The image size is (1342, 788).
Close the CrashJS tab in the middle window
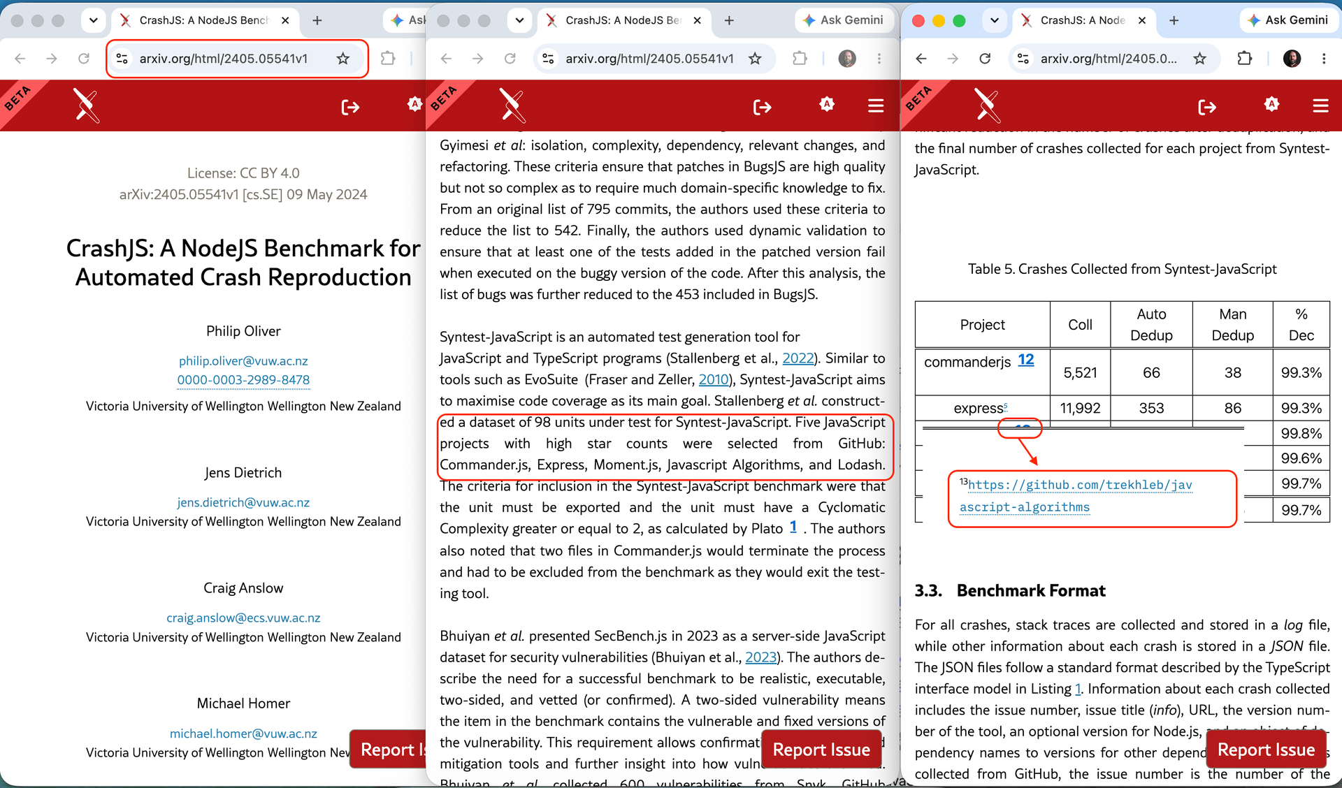click(x=697, y=20)
